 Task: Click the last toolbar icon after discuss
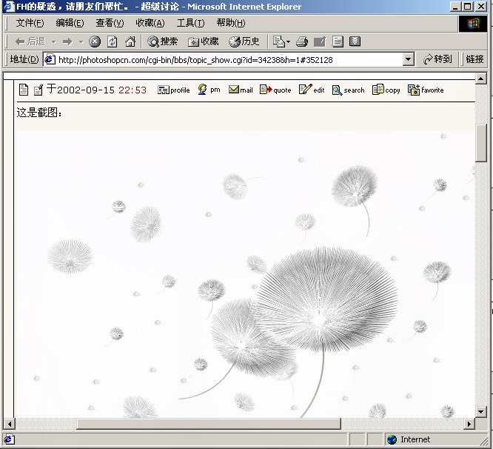coord(355,41)
